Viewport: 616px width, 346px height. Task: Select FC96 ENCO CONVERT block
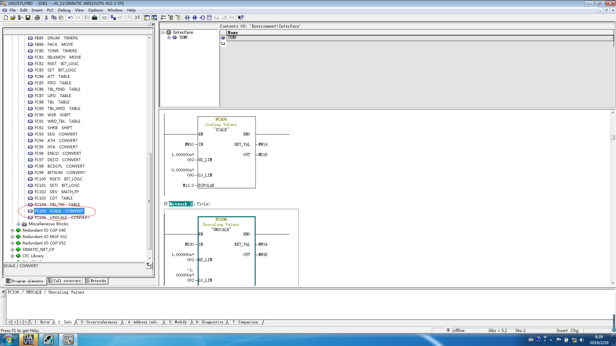click(58, 153)
